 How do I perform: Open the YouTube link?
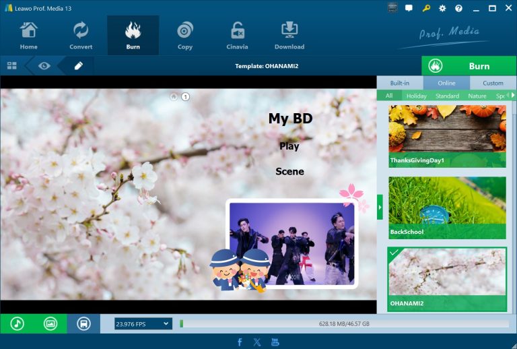[x=275, y=342]
